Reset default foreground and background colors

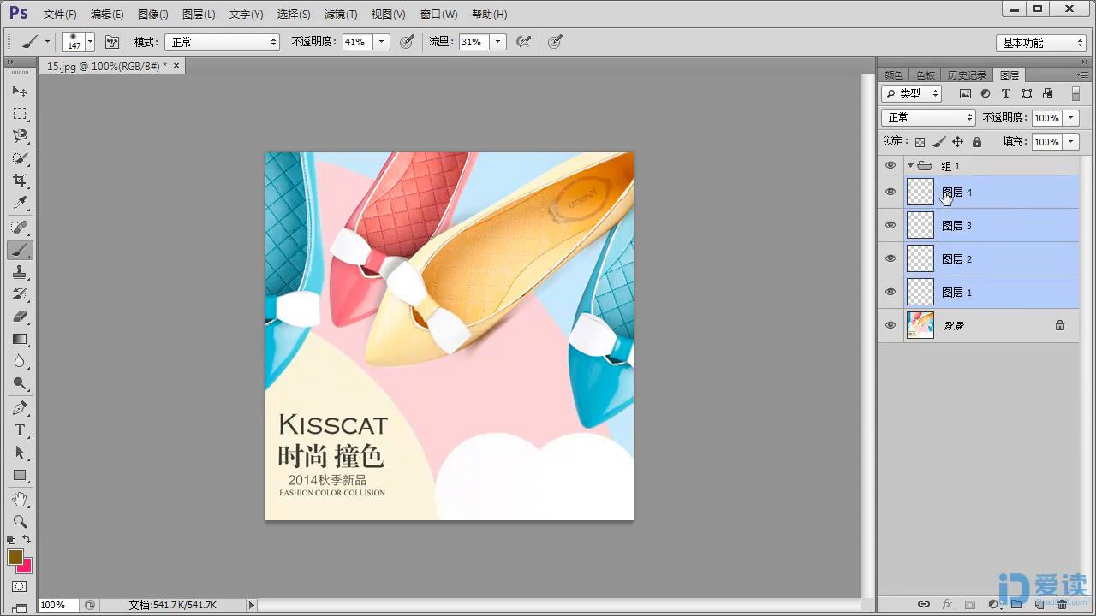(x=11, y=539)
